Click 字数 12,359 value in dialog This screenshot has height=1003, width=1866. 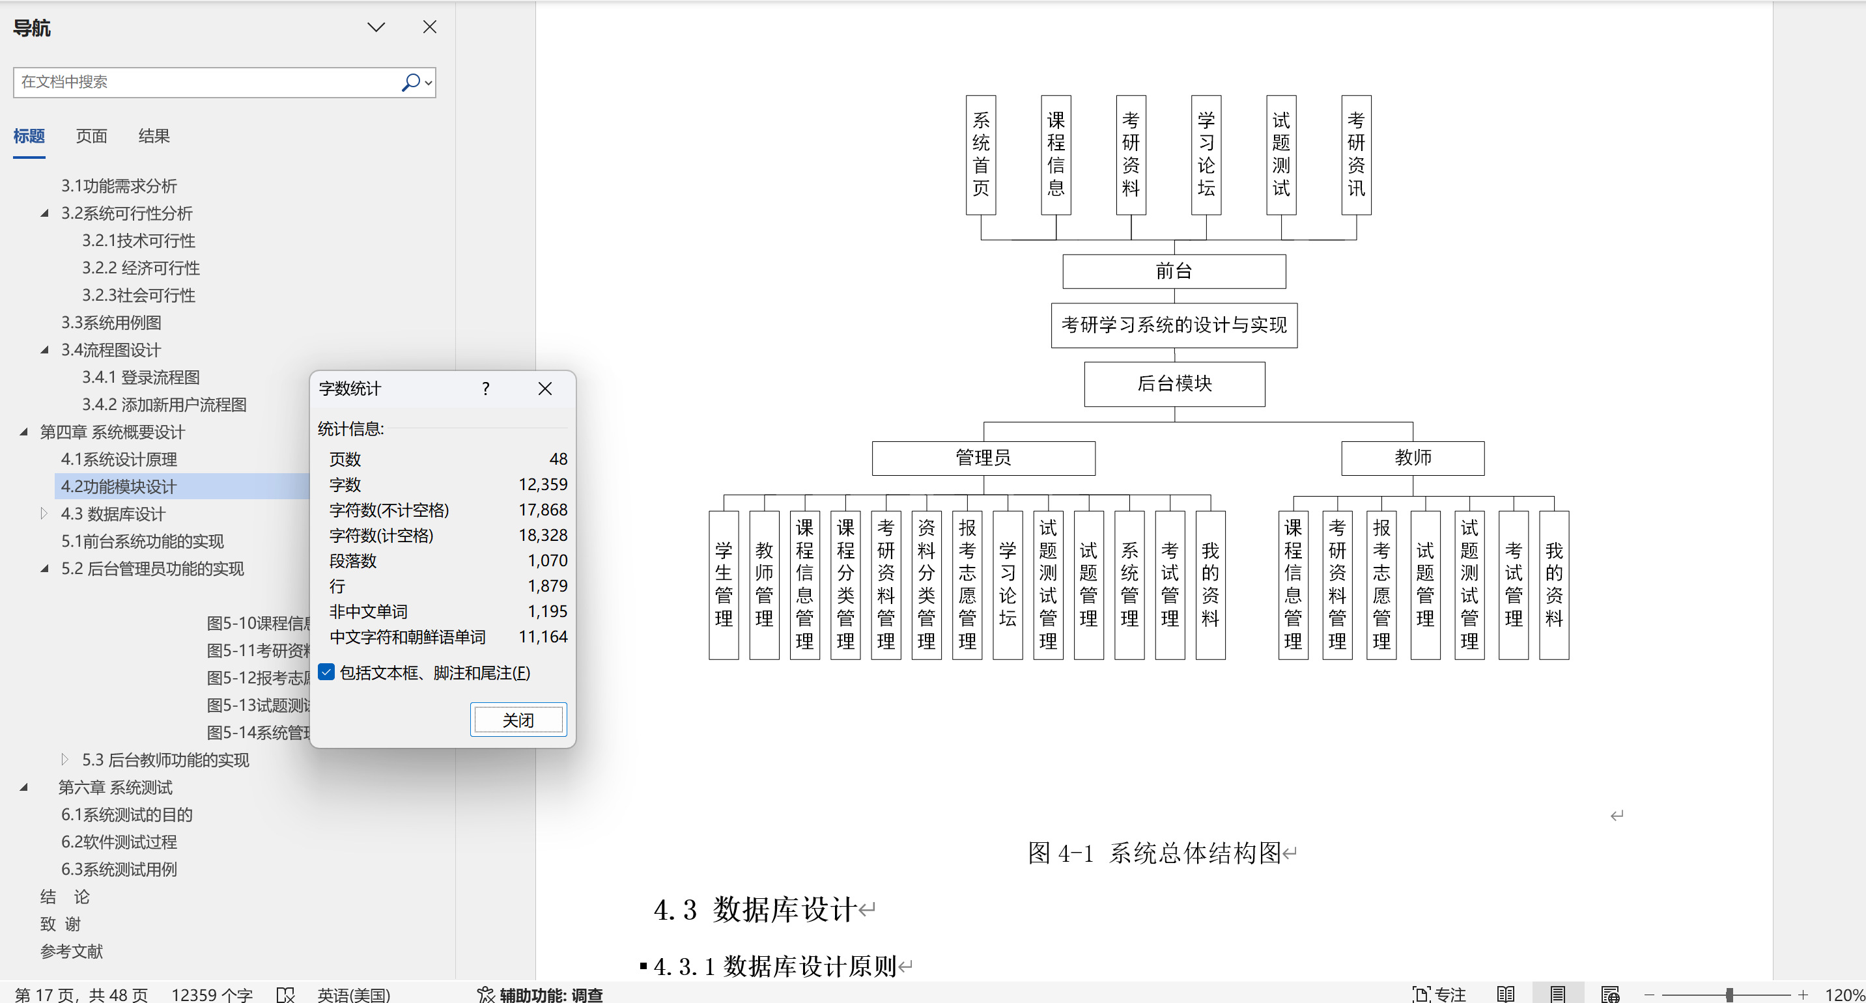point(543,485)
